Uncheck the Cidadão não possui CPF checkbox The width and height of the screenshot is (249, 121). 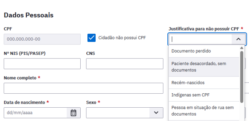pos(91,38)
